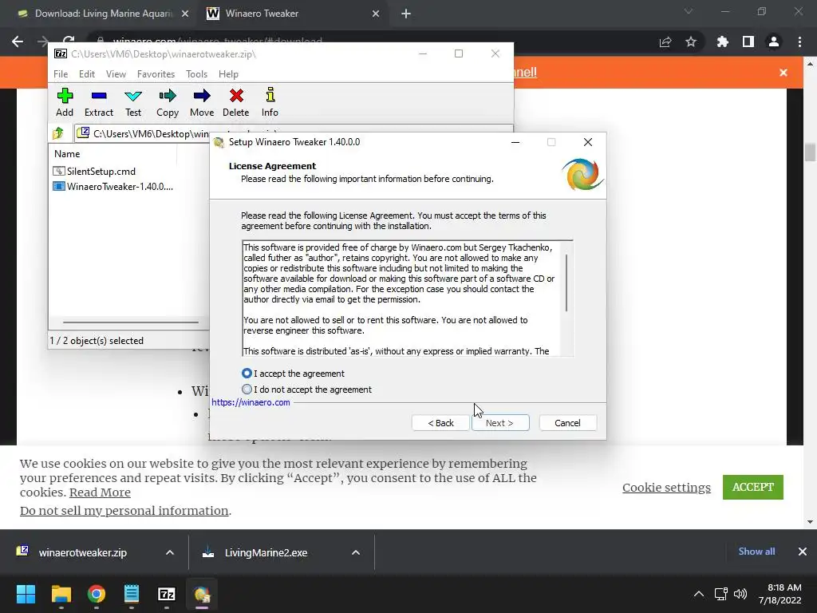Click Next in the setup wizard

click(500, 423)
